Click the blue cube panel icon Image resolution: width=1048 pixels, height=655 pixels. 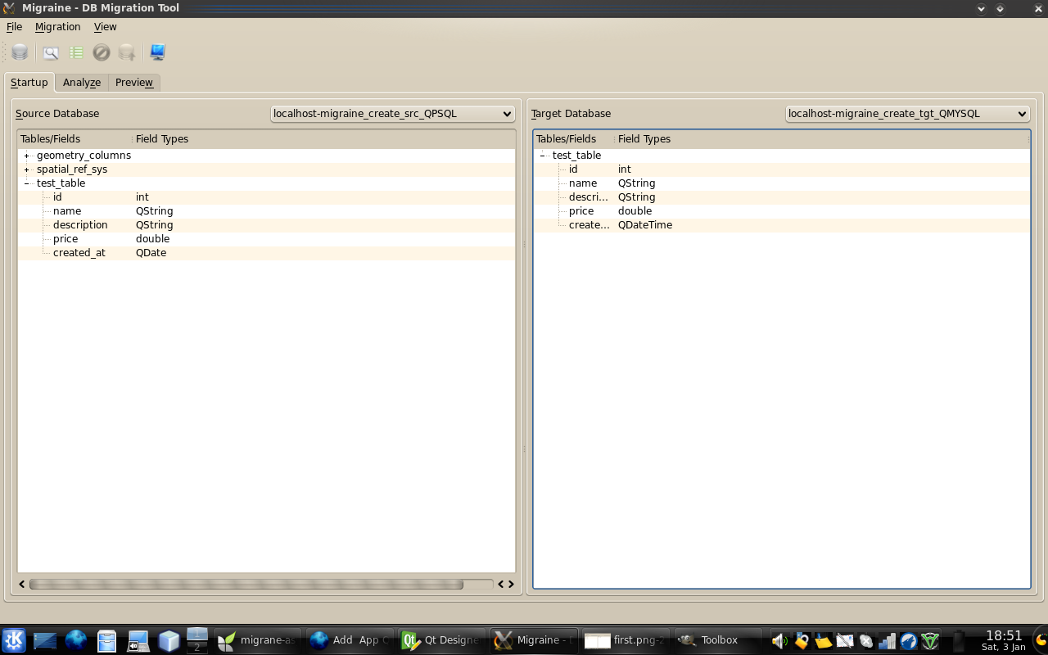[x=169, y=640]
